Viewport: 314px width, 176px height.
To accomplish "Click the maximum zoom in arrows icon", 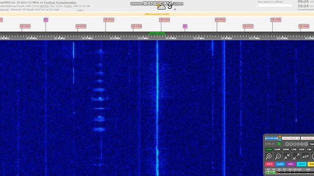I will (x=287, y=156).
